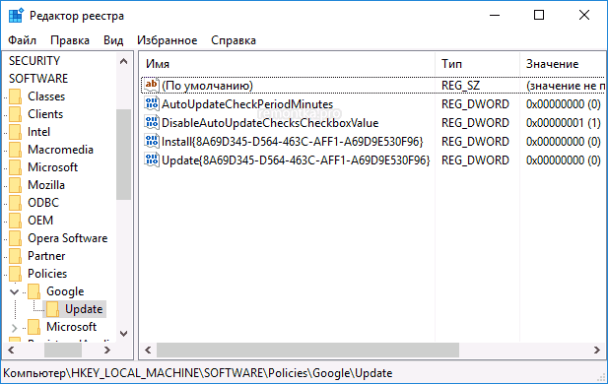Click the registry path in status bar
The width and height of the screenshot is (608, 384).
(x=198, y=373)
